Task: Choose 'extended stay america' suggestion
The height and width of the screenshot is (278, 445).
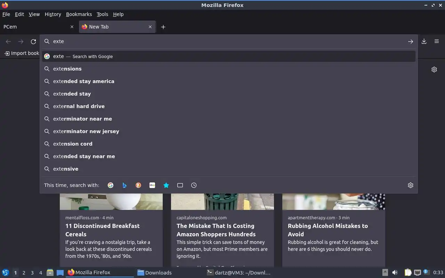Action: pyautogui.click(x=229, y=81)
